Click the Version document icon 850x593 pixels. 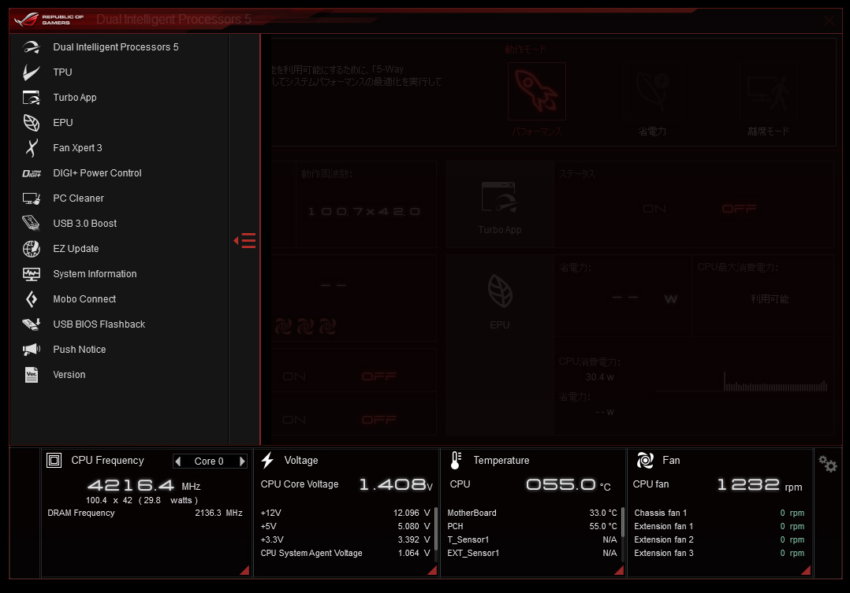tap(32, 375)
